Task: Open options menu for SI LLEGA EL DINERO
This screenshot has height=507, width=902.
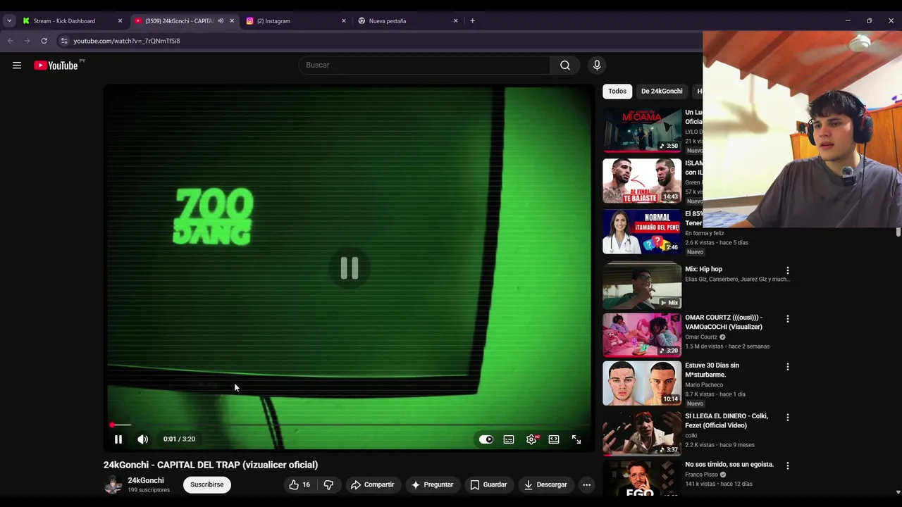Action: point(787,418)
